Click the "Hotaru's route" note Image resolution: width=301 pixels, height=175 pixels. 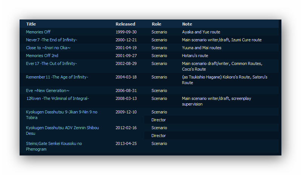click(195, 56)
